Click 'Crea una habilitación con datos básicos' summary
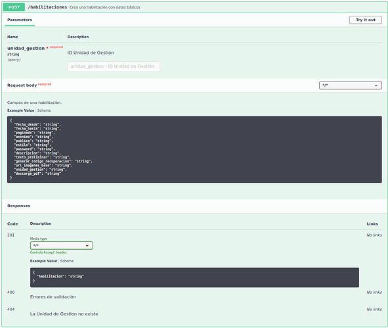 point(104,7)
